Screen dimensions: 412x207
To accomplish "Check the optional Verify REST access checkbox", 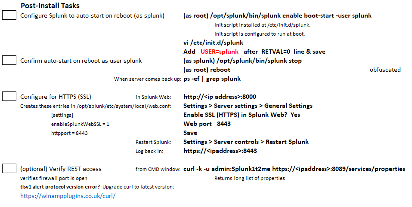I will (9, 169).
